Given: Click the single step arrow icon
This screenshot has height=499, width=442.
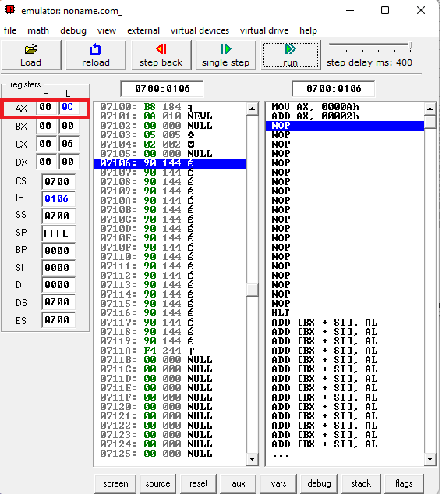Looking at the screenshot, I should [226, 49].
